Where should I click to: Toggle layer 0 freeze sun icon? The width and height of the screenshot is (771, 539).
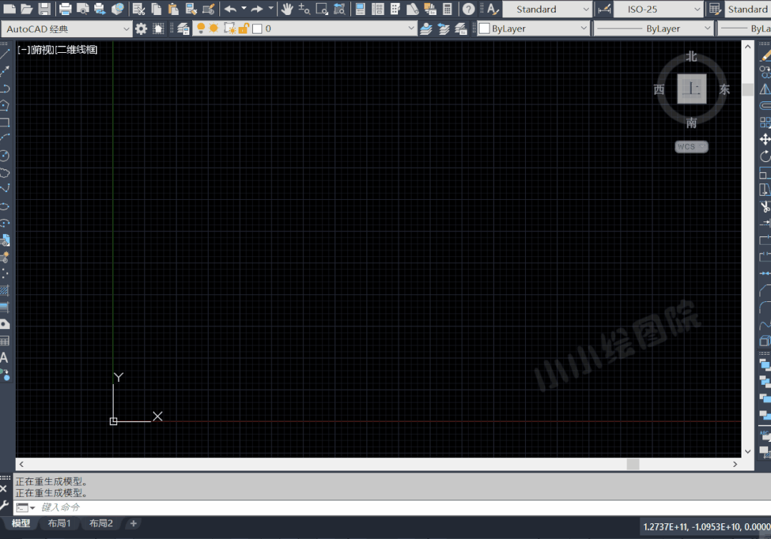[x=214, y=29]
